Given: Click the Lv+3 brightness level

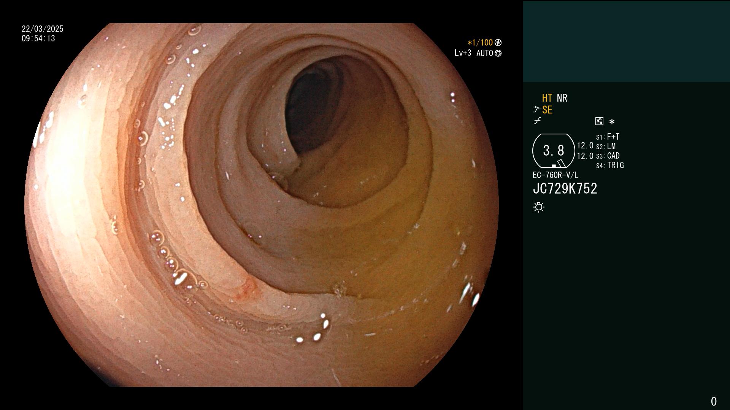Looking at the screenshot, I should (x=463, y=53).
